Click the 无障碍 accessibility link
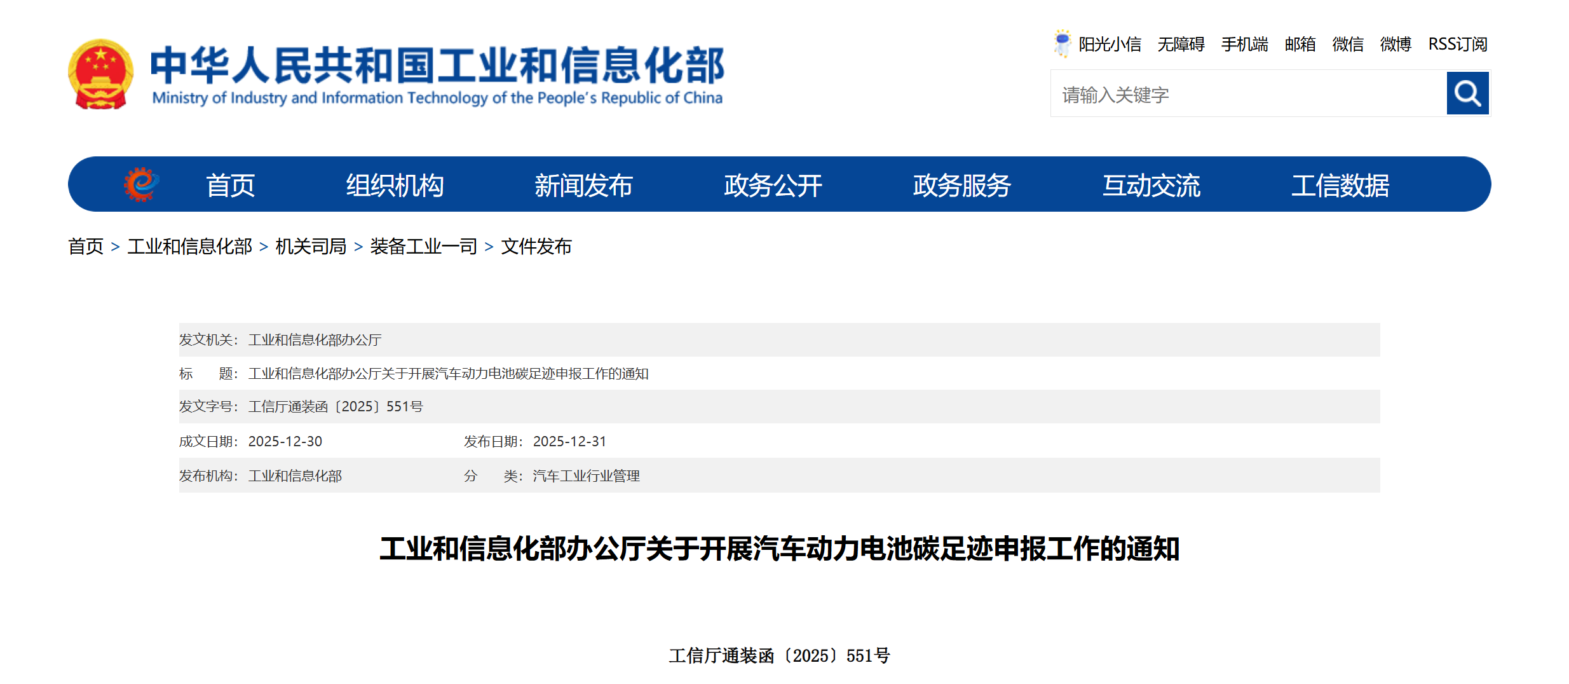 [1181, 44]
